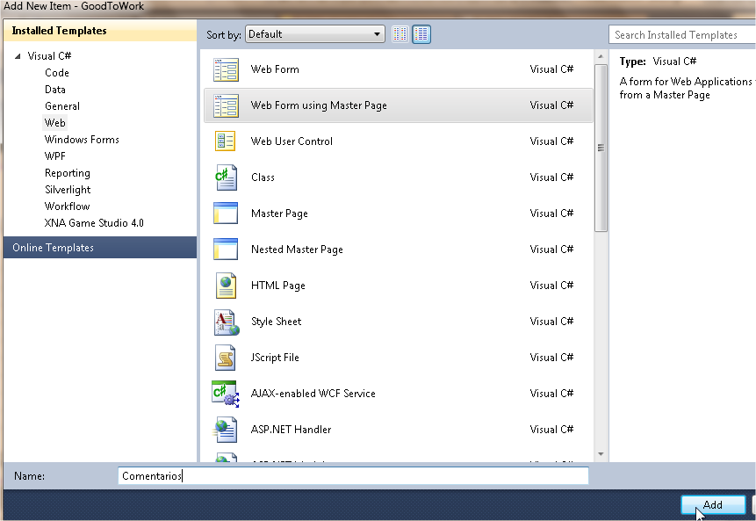Select the Reporting category
The height and width of the screenshot is (521, 756).
pyautogui.click(x=68, y=173)
